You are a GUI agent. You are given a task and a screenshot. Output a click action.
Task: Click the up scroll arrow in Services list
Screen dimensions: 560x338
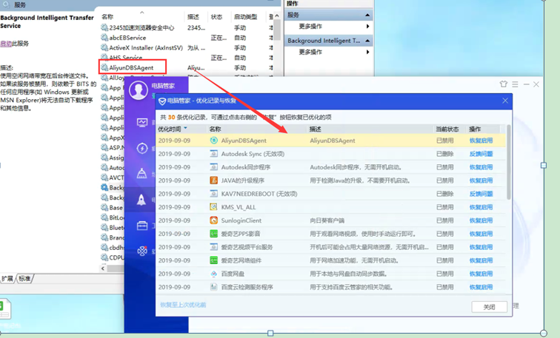pos(277,16)
